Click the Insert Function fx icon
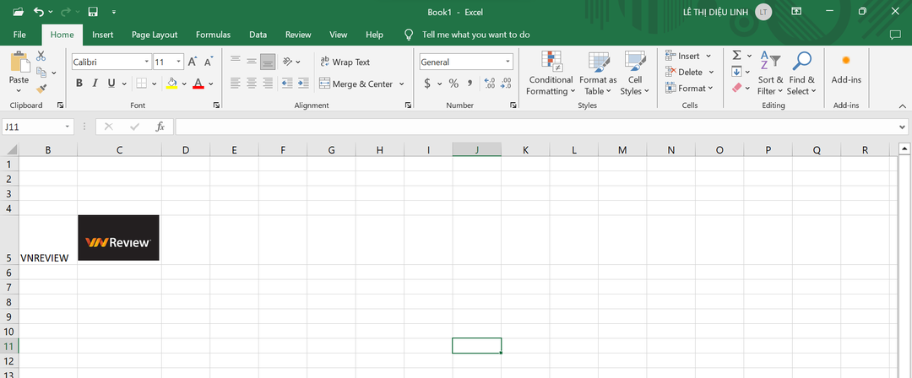Viewport: 912px width, 378px height. point(160,127)
